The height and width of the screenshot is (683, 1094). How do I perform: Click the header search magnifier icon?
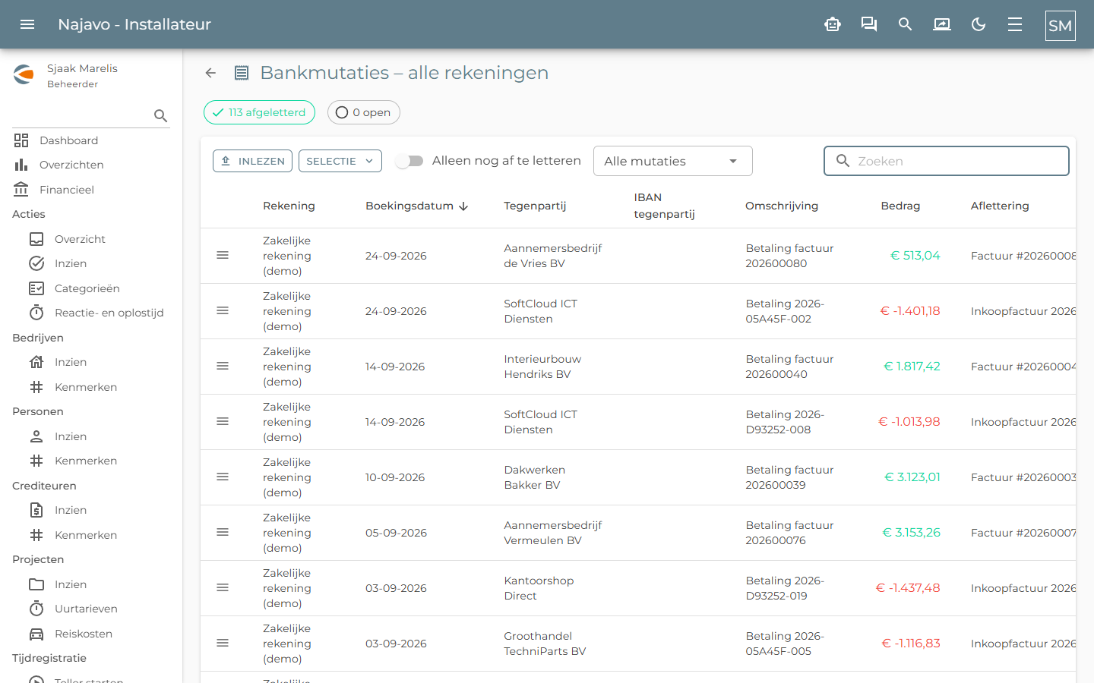click(x=906, y=24)
